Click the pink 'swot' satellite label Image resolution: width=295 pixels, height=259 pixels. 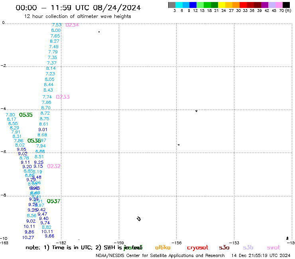(x=273, y=248)
